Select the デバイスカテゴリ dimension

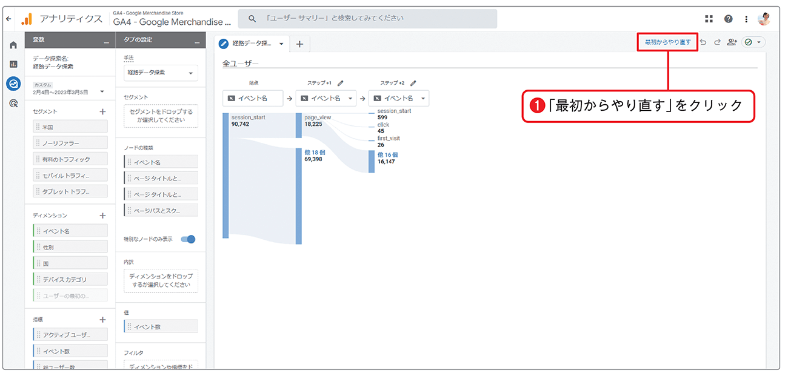click(x=71, y=279)
